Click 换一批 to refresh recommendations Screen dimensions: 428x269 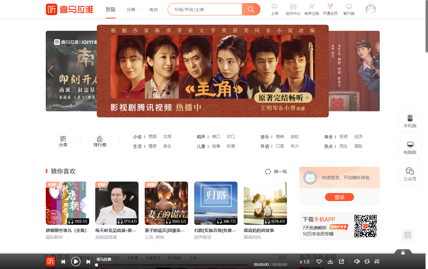[276, 171]
